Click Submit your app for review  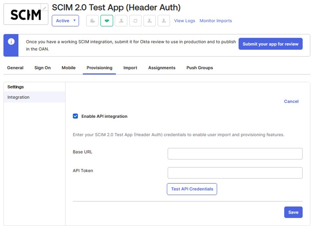pyautogui.click(x=270, y=44)
